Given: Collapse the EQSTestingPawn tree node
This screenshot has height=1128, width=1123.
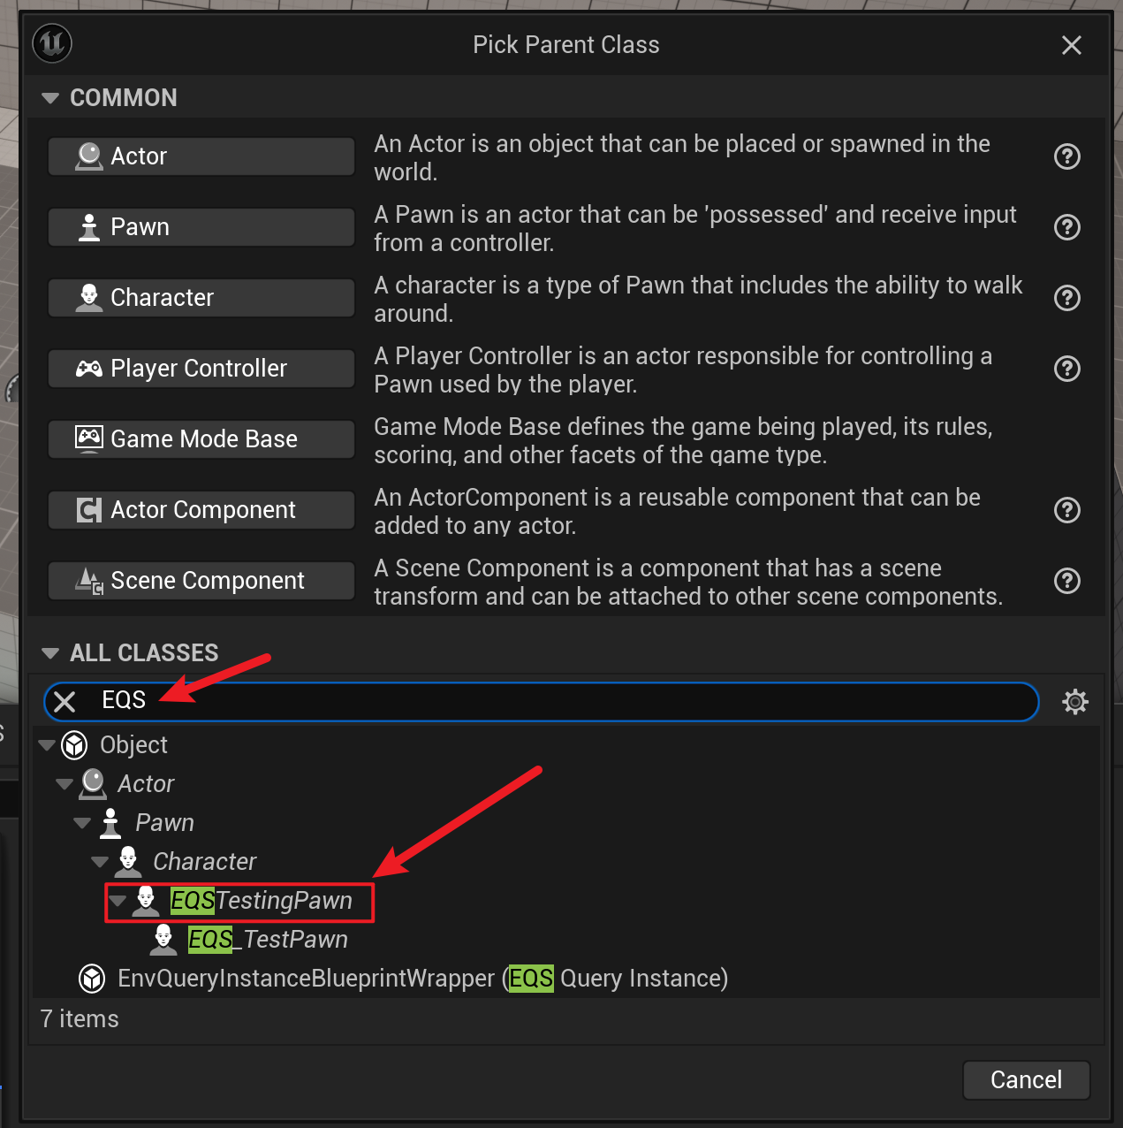Looking at the screenshot, I should tap(118, 901).
